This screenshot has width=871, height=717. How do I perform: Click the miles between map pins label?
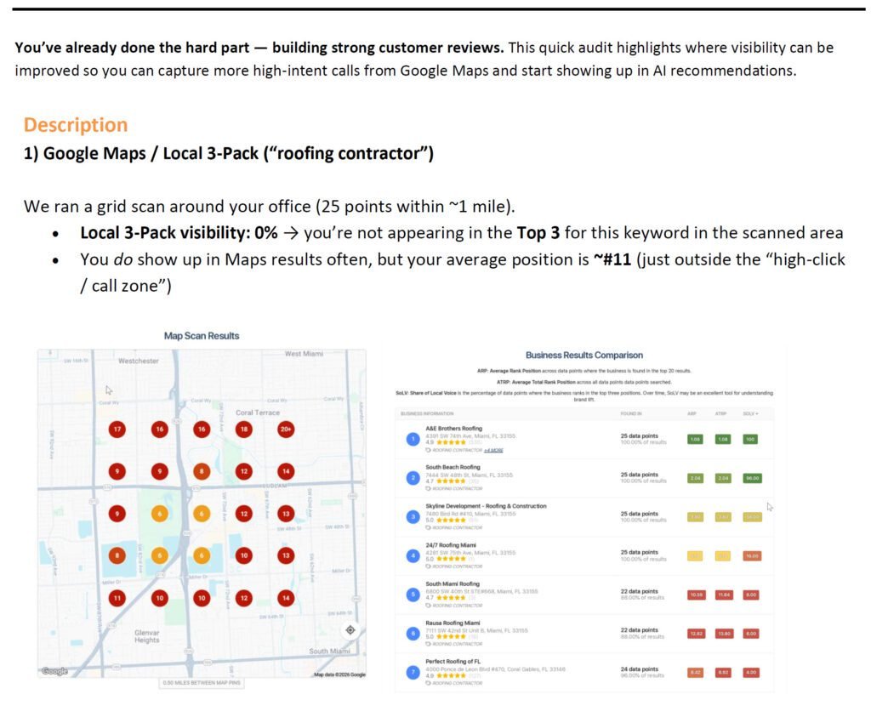click(202, 683)
